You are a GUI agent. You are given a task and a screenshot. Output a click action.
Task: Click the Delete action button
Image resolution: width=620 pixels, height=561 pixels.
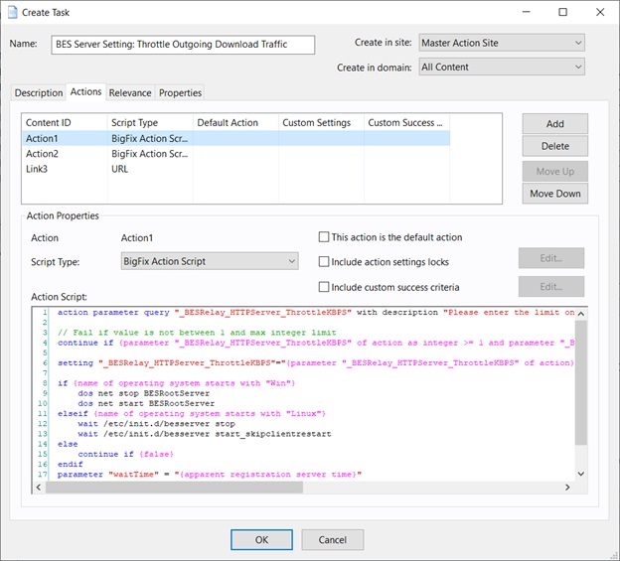554,147
